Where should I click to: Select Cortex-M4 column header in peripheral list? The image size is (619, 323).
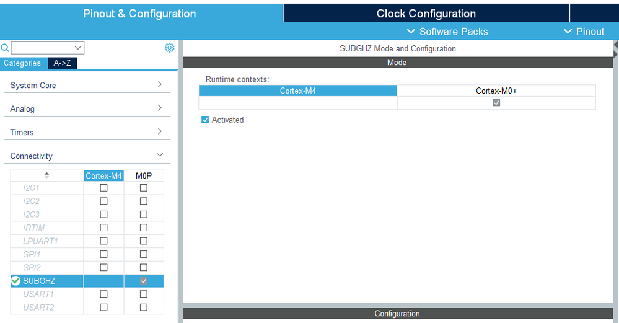pyautogui.click(x=103, y=175)
